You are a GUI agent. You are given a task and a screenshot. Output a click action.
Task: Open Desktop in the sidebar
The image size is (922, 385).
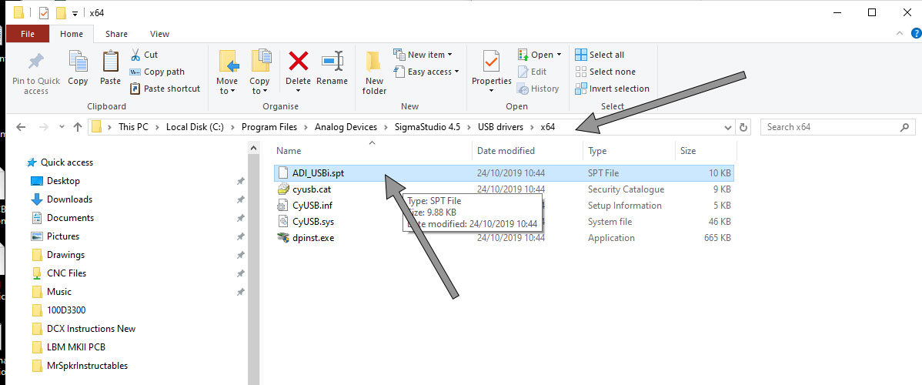click(x=63, y=181)
